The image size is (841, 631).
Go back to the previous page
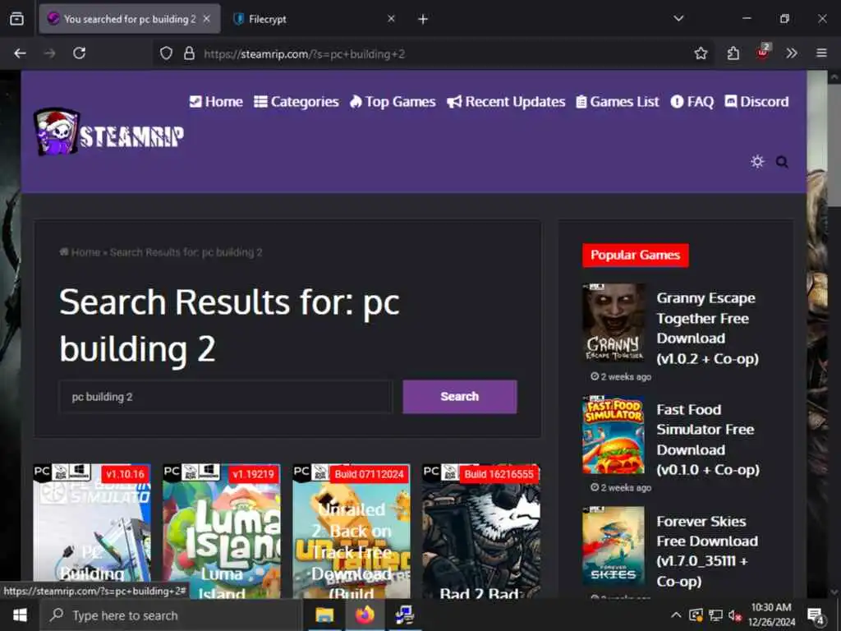(x=20, y=53)
